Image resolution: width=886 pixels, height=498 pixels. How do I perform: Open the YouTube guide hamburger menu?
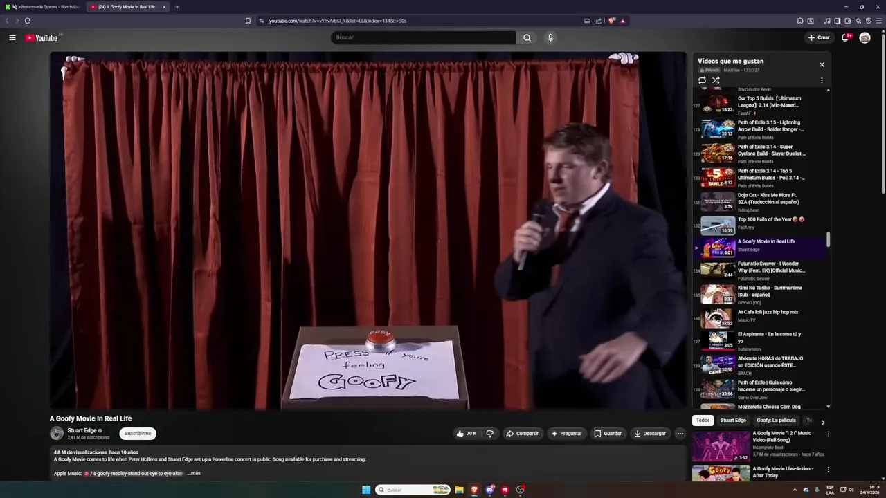tap(12, 37)
